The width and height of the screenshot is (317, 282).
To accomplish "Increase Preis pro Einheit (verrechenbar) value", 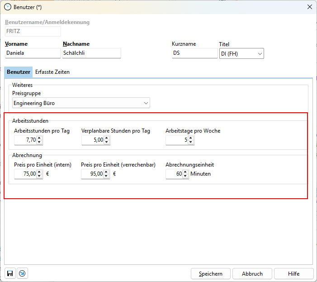I will [107, 172].
